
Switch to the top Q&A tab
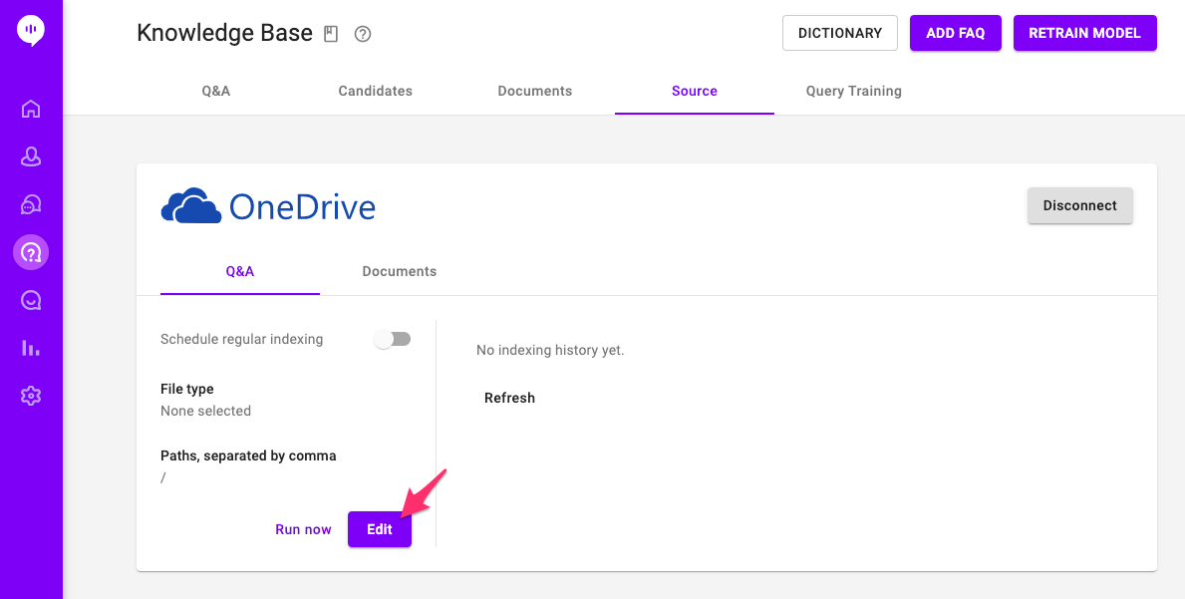[216, 91]
